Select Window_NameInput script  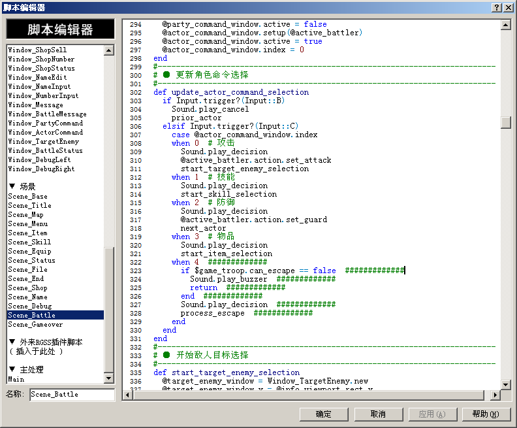click(x=39, y=87)
